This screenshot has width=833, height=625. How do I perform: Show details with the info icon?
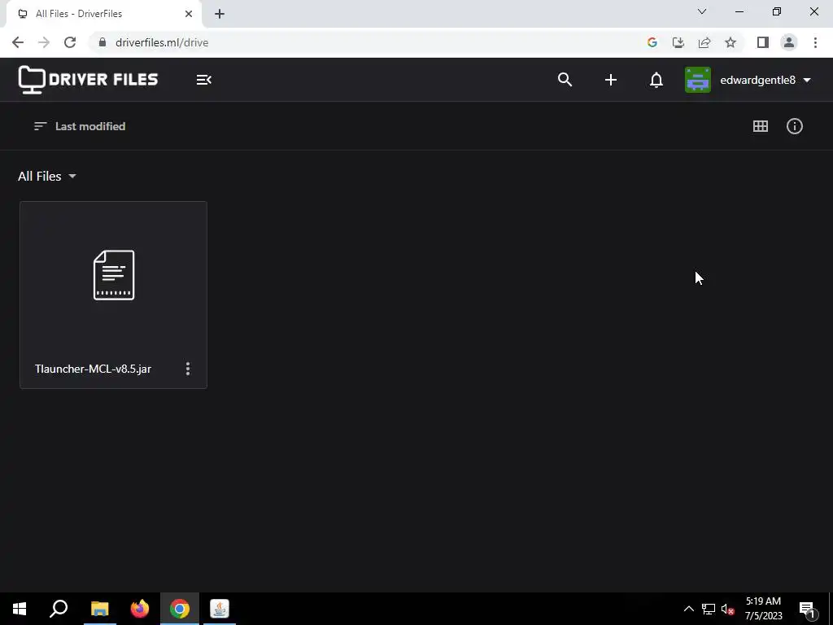point(794,126)
